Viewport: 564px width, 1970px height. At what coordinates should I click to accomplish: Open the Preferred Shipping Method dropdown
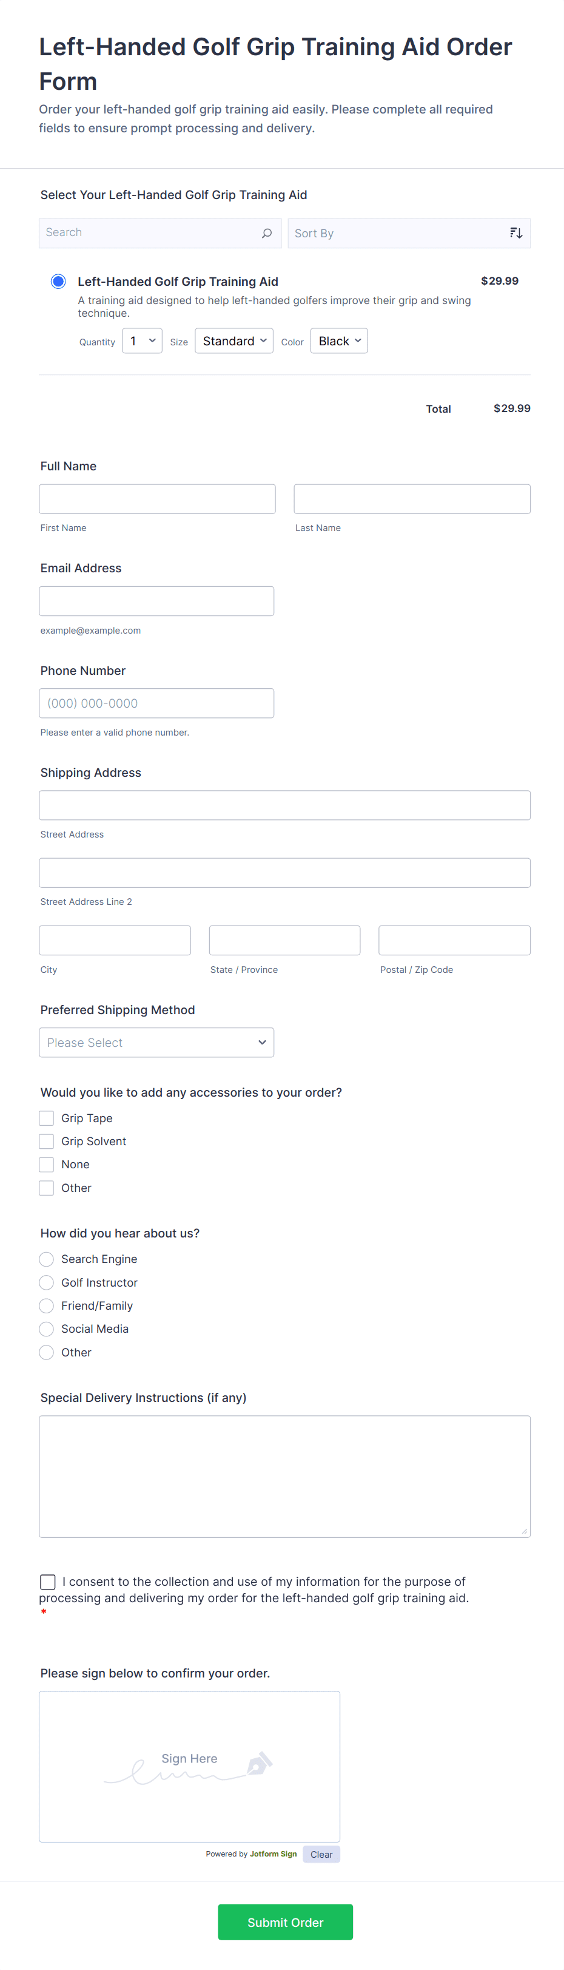pos(156,1043)
